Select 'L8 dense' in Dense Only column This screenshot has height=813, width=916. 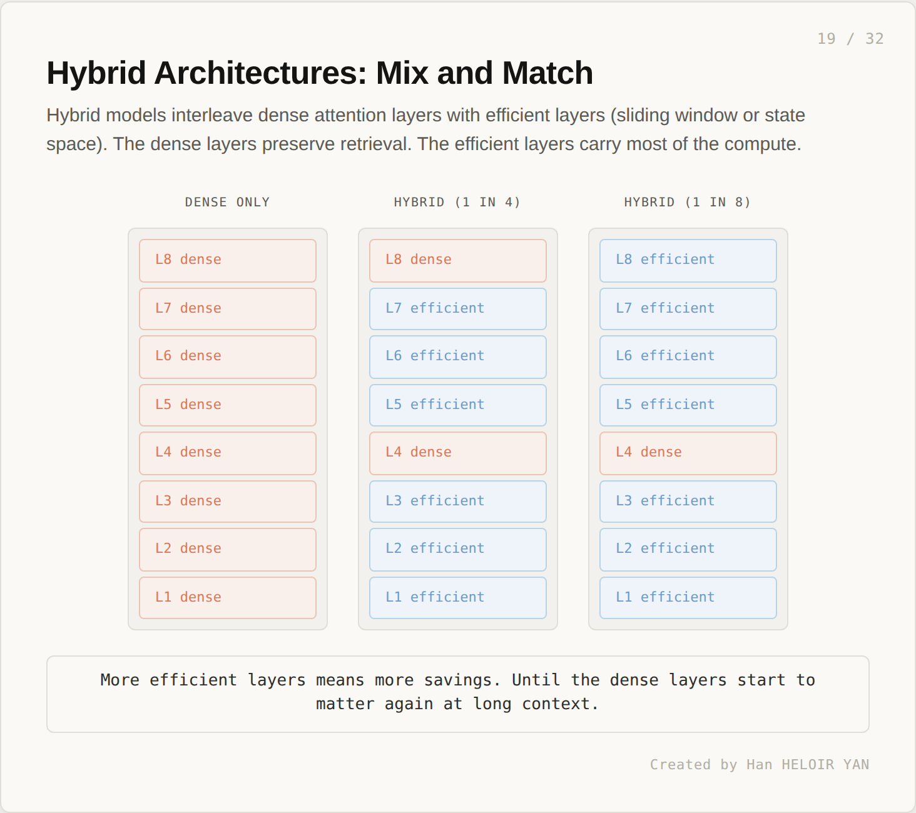pos(228,261)
